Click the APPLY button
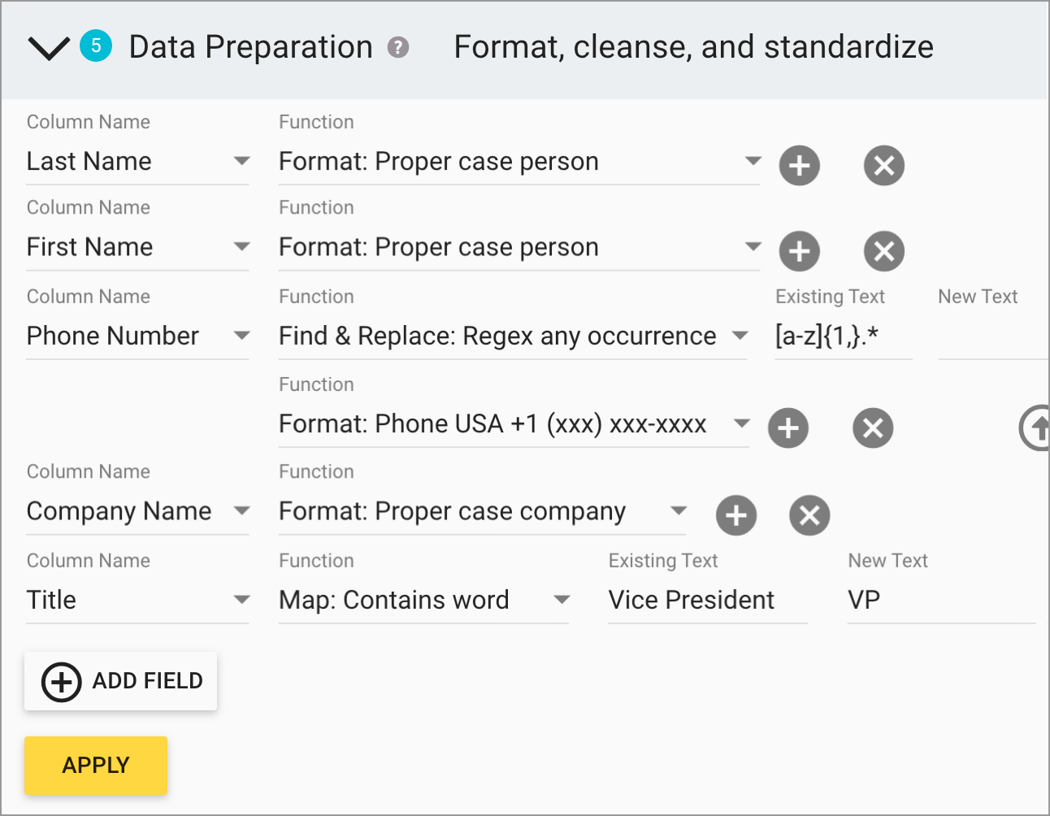The width and height of the screenshot is (1050, 816). point(95,765)
